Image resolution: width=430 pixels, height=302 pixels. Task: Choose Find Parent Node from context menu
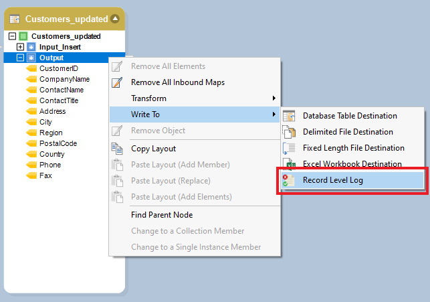tap(162, 215)
